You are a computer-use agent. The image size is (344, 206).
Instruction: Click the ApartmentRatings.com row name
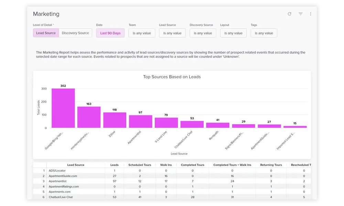click(64, 186)
